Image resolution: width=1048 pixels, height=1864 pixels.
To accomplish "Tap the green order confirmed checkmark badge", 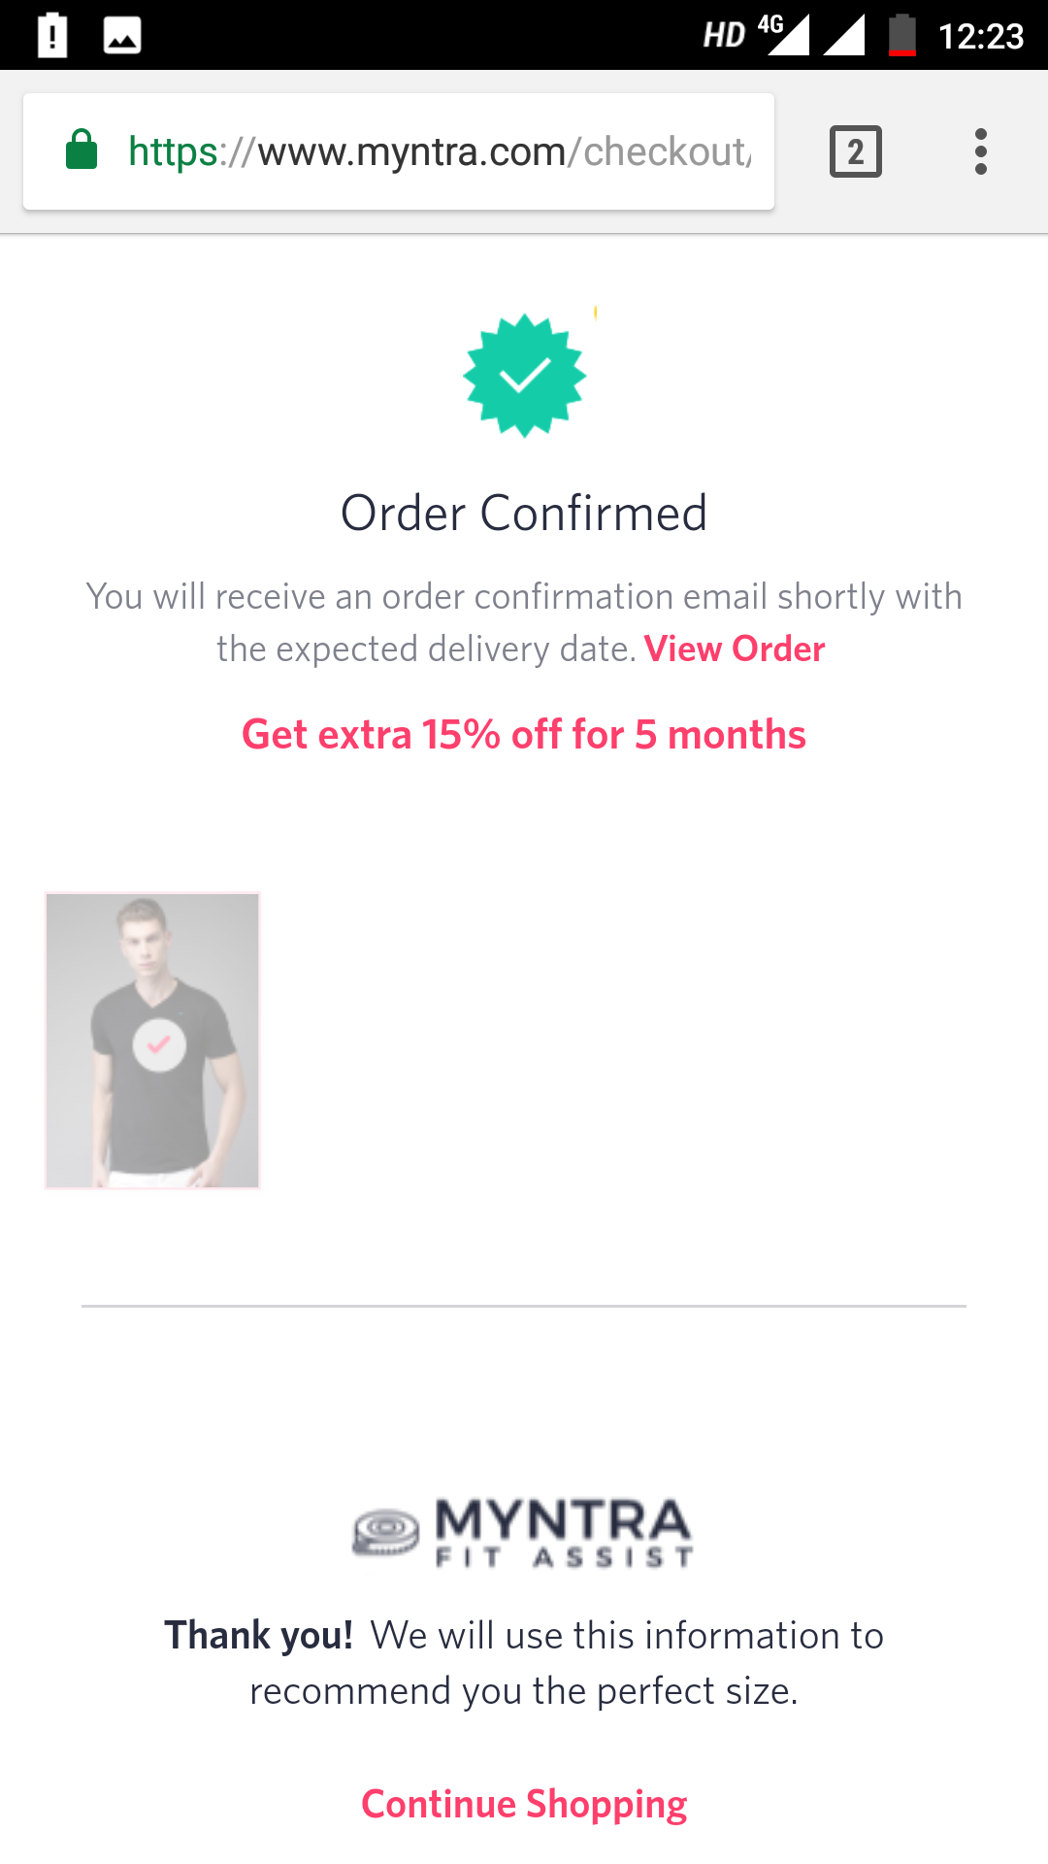I will coord(524,376).
